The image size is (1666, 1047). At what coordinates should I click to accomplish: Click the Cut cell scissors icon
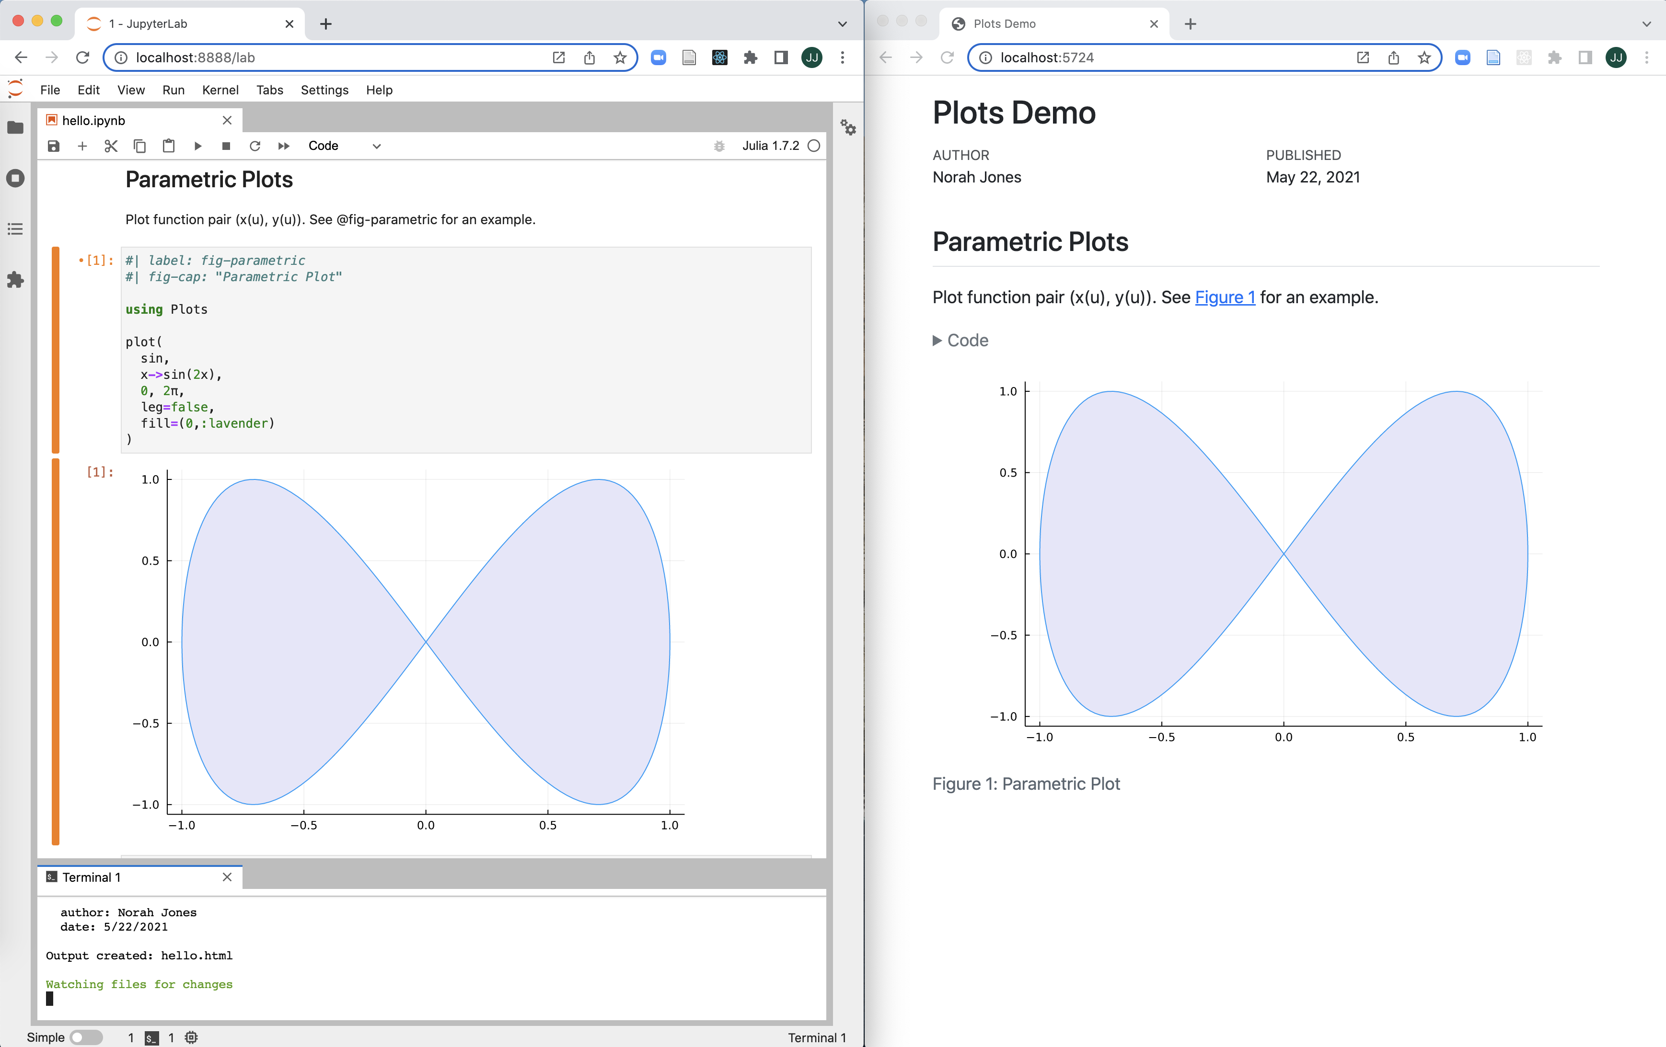pos(111,146)
